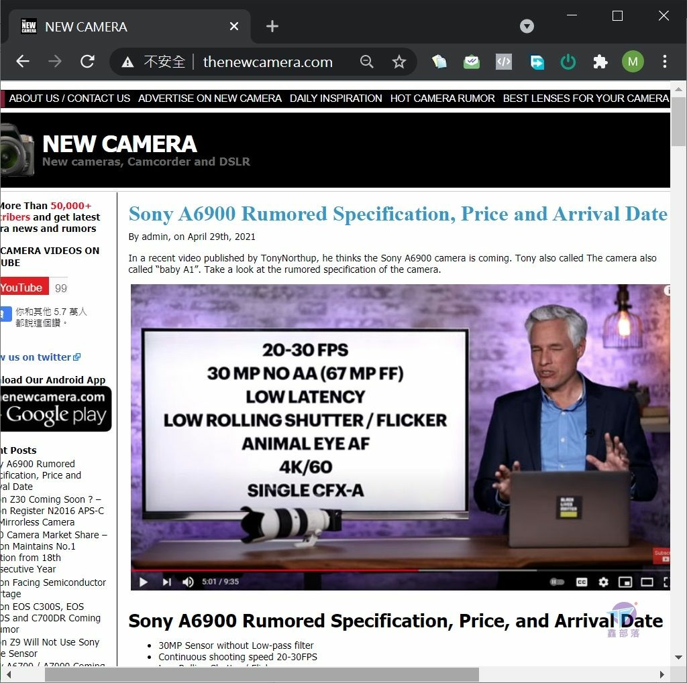Toggle video autoplay switch
Screen dimensions: 687x683
pyautogui.click(x=557, y=582)
